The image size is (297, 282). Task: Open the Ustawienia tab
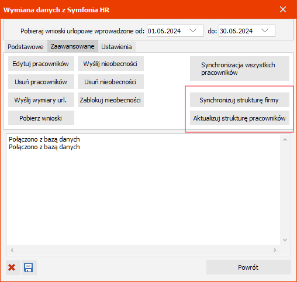[116, 47]
